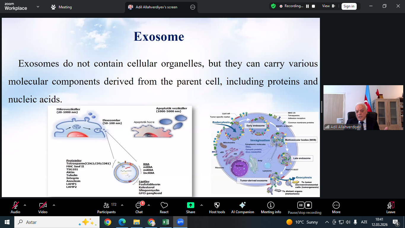
Task: Expand audio options arrow next to Audio
Action: pos(25,205)
